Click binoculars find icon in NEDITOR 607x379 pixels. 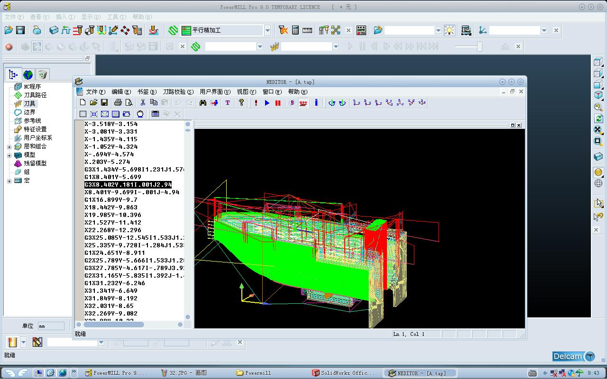(203, 102)
